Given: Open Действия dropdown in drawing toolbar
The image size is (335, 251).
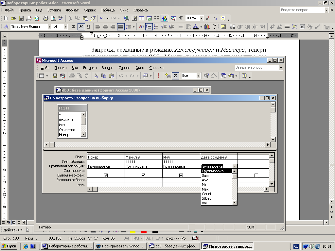Looking at the screenshot, I should 13,230.
